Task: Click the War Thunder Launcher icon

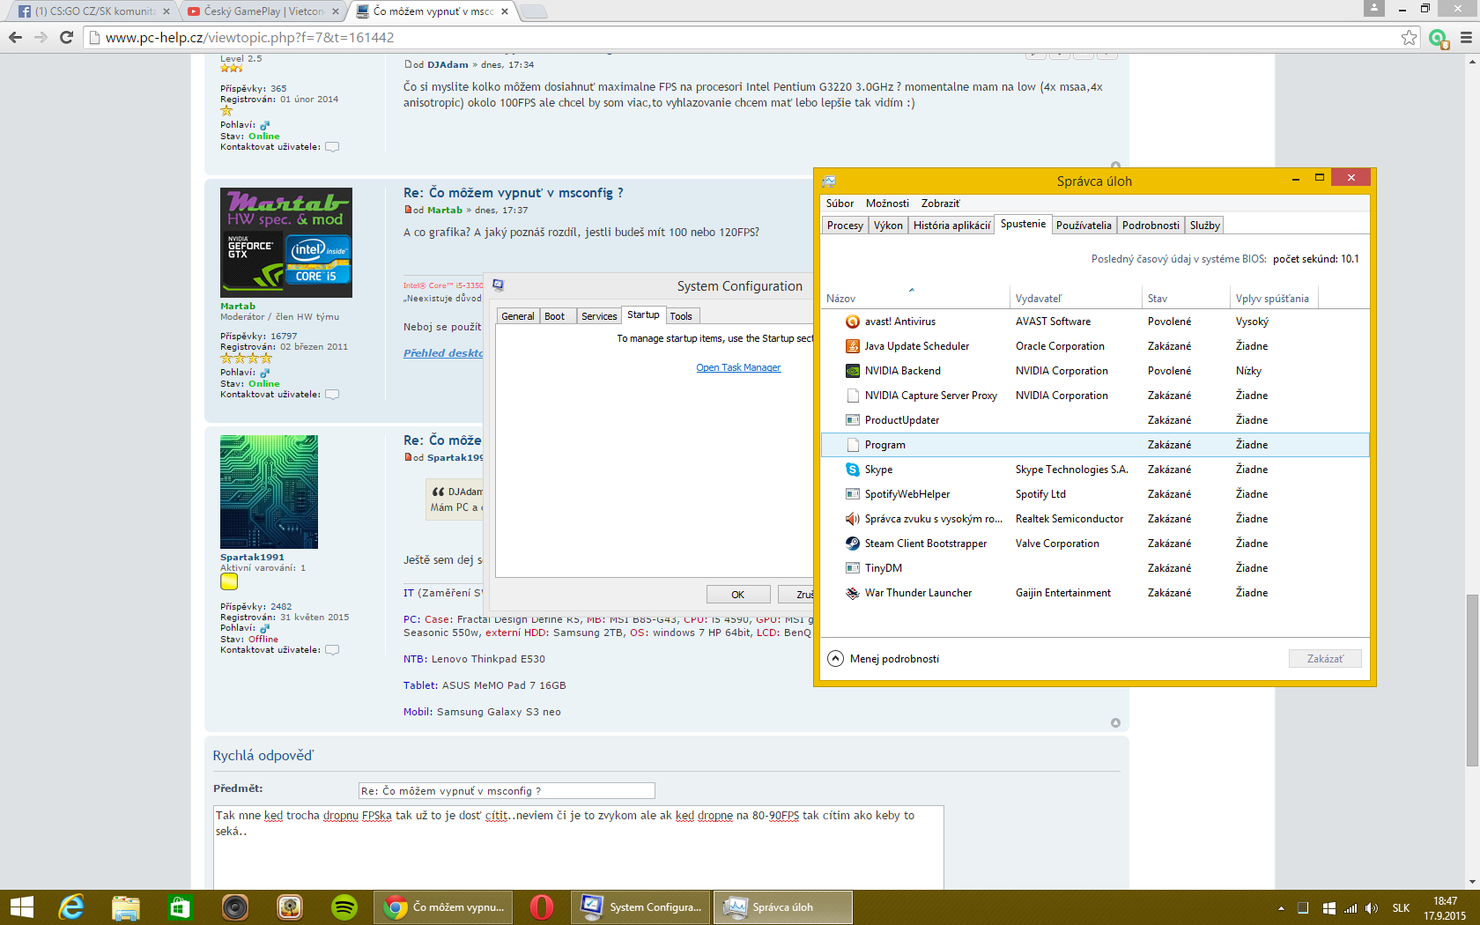Action: (852, 593)
